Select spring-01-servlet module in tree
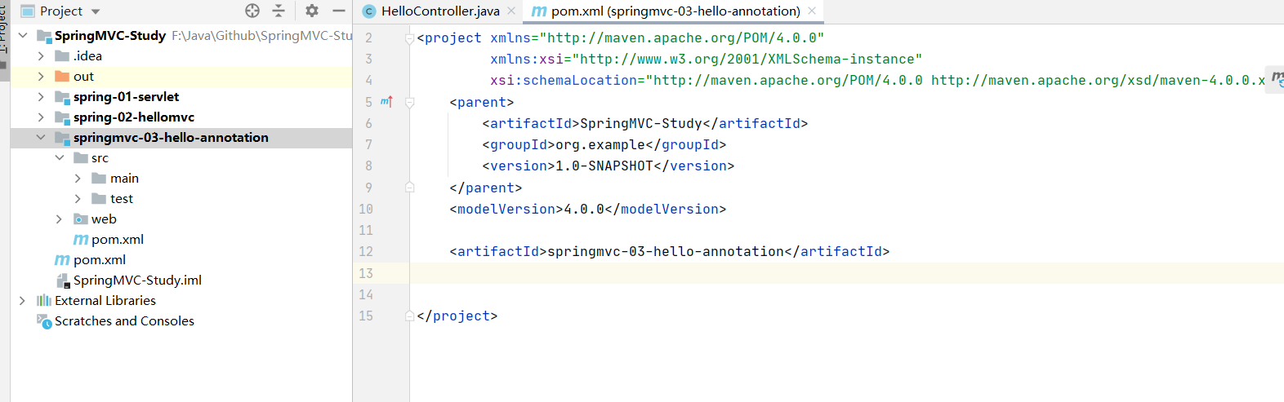This screenshot has width=1284, height=402. (126, 97)
